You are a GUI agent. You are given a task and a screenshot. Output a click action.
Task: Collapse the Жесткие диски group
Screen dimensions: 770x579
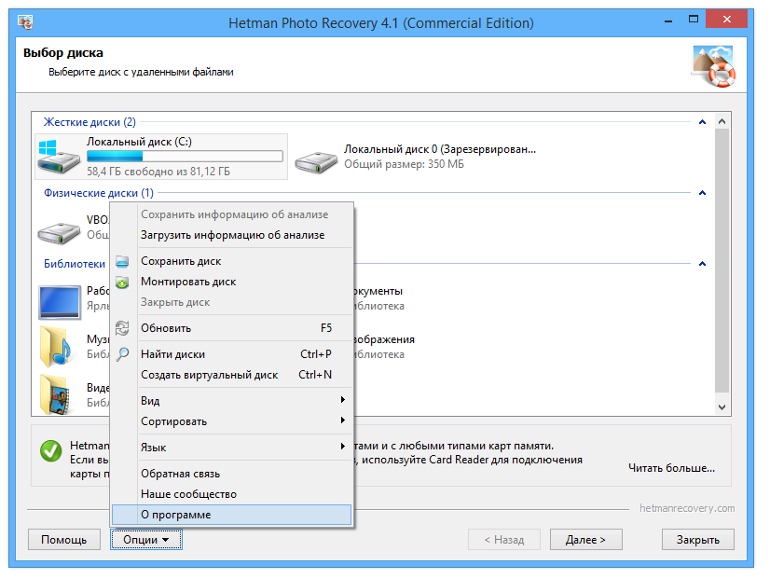point(702,122)
